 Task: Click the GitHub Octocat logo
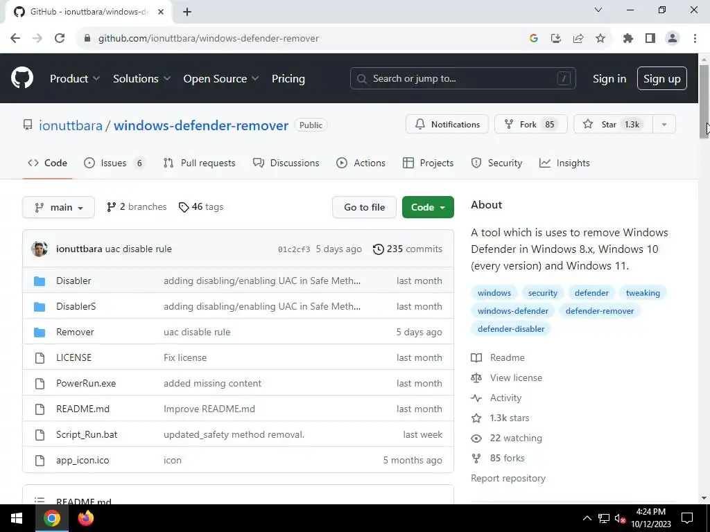tap(22, 78)
